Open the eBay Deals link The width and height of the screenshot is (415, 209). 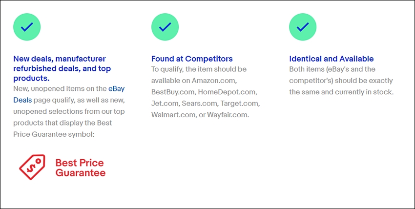click(x=69, y=94)
